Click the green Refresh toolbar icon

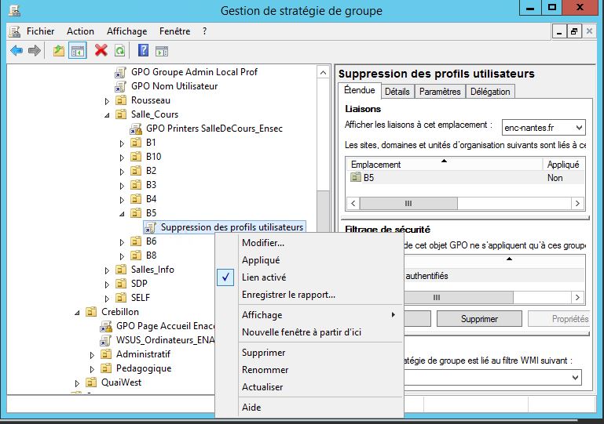click(120, 50)
